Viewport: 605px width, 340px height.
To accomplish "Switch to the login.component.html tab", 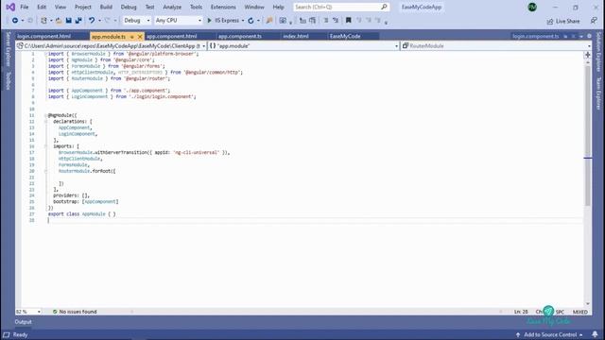I will click(44, 36).
